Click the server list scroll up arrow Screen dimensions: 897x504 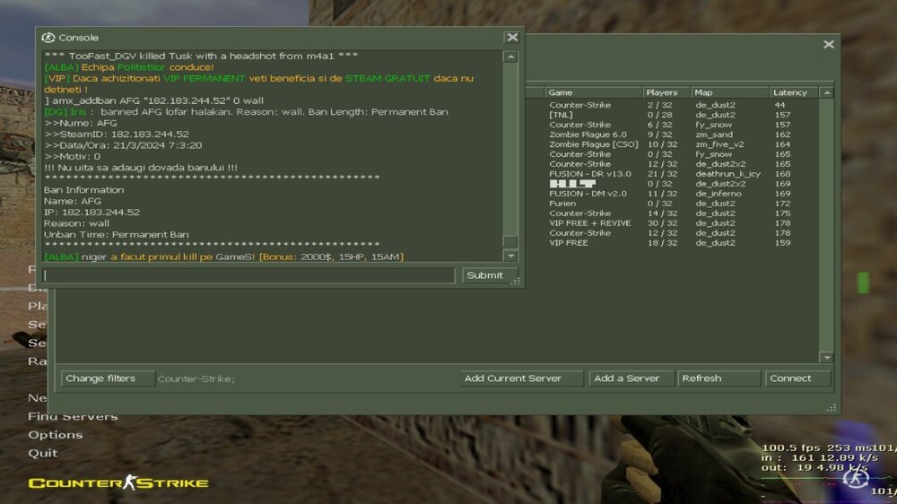(826, 92)
